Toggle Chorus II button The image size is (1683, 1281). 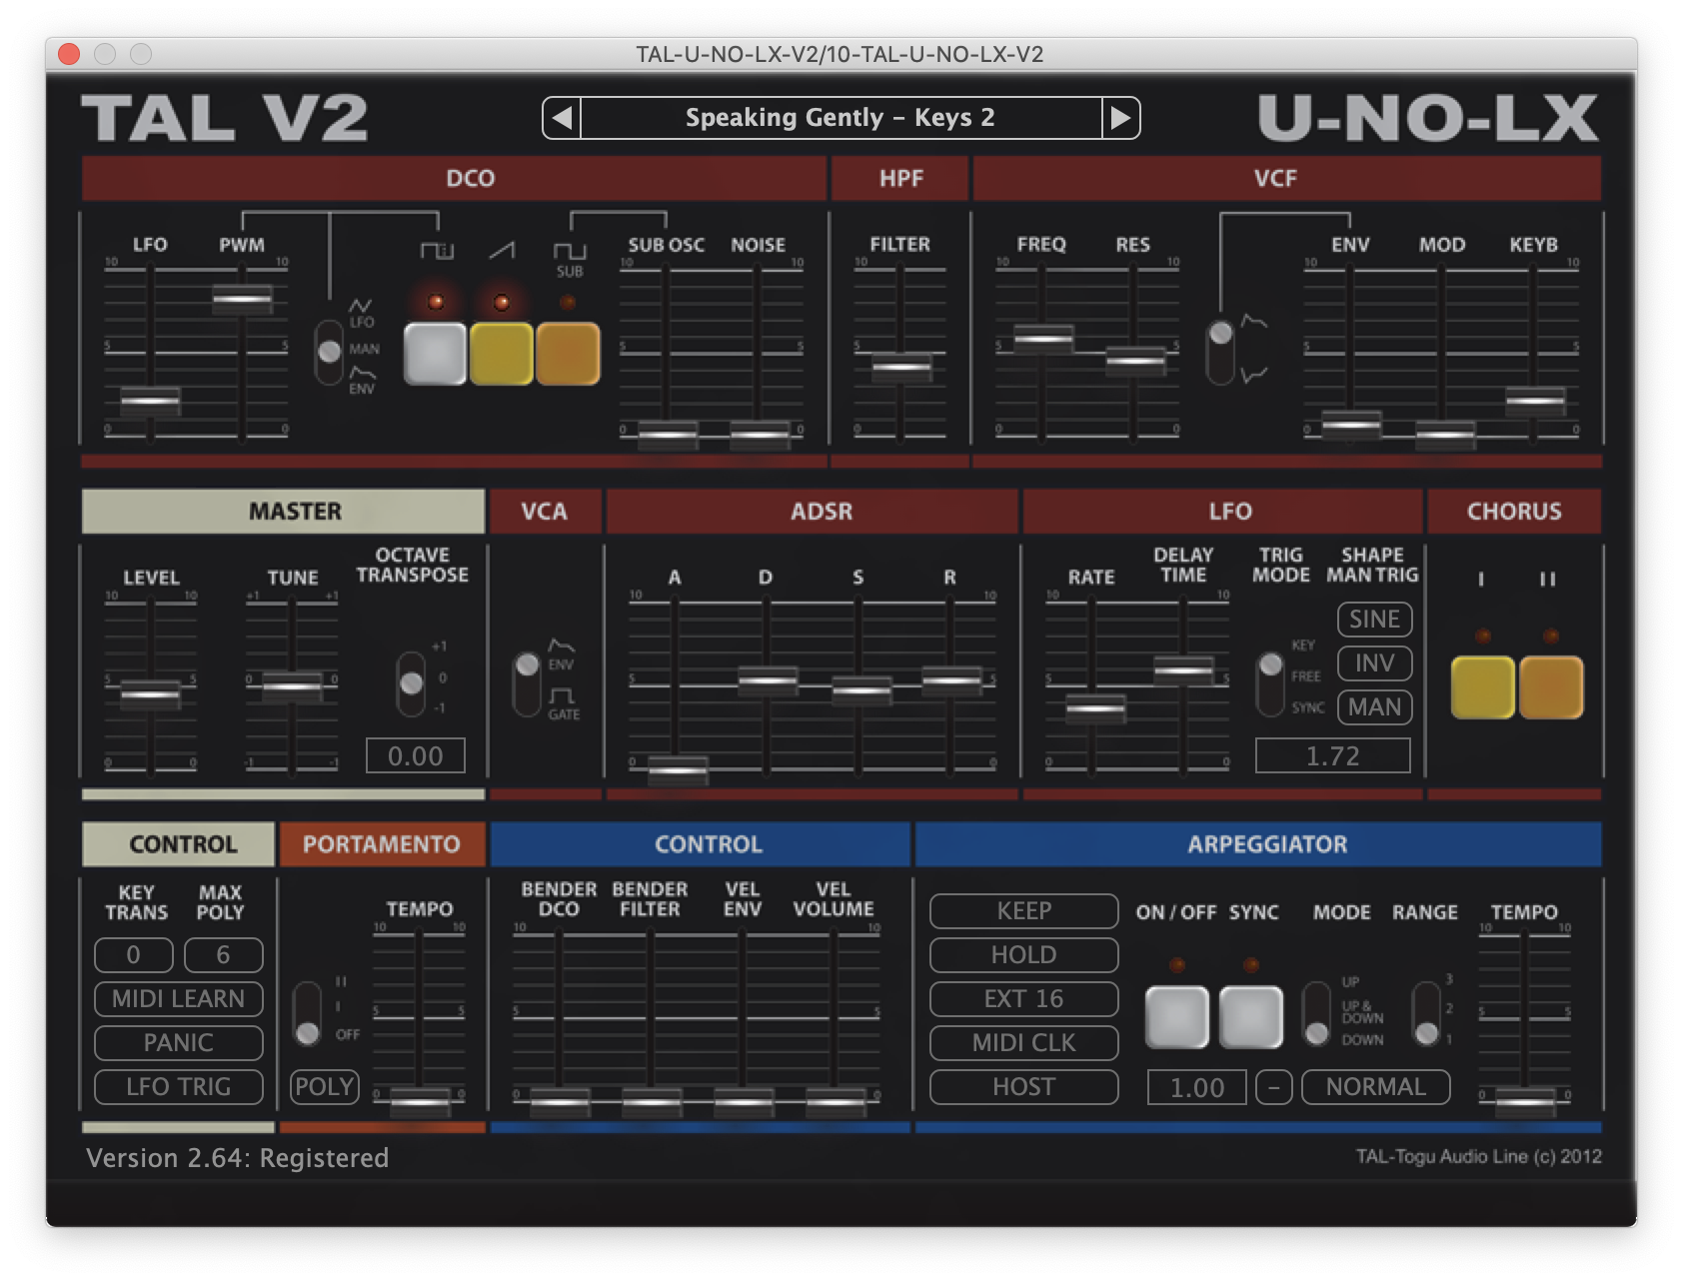(1551, 687)
